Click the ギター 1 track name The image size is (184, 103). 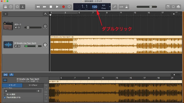18,24
